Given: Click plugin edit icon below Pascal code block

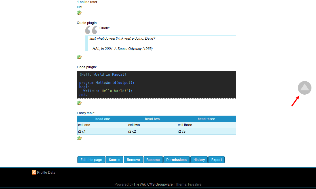Looking at the screenshot, I should (x=79, y=103).
